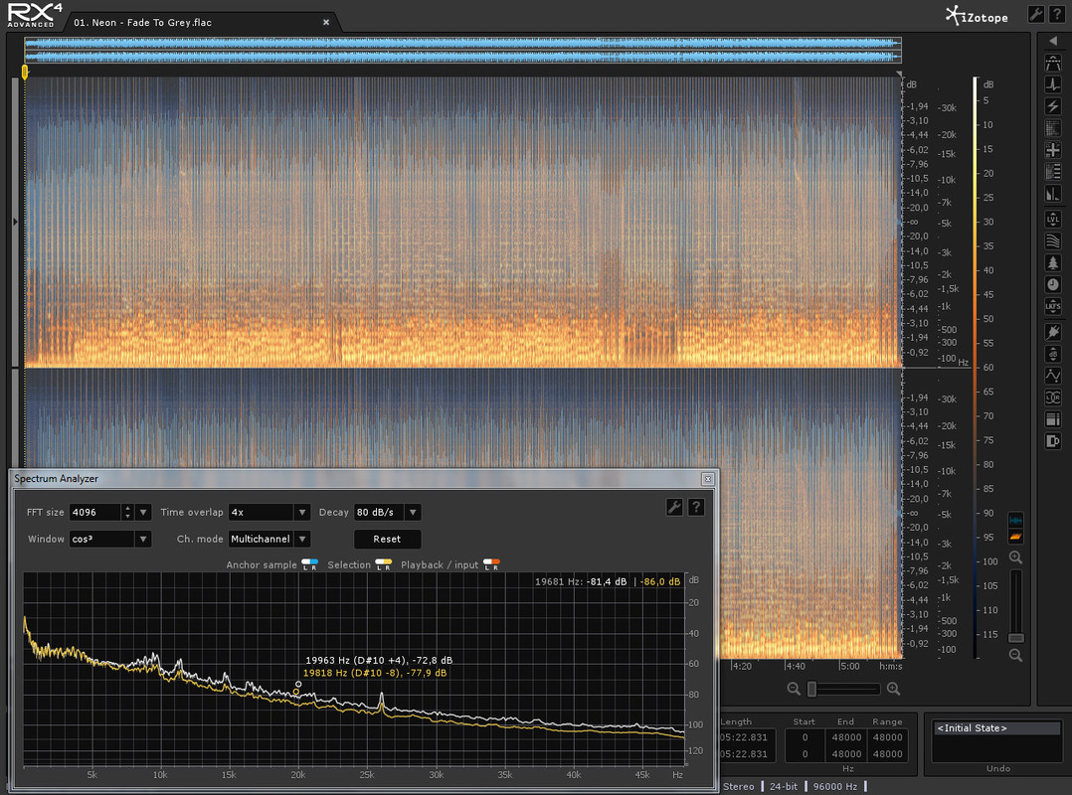Screen dimensions: 1072x795
Task: Close the Fade To Grey file tab
Action: [326, 23]
